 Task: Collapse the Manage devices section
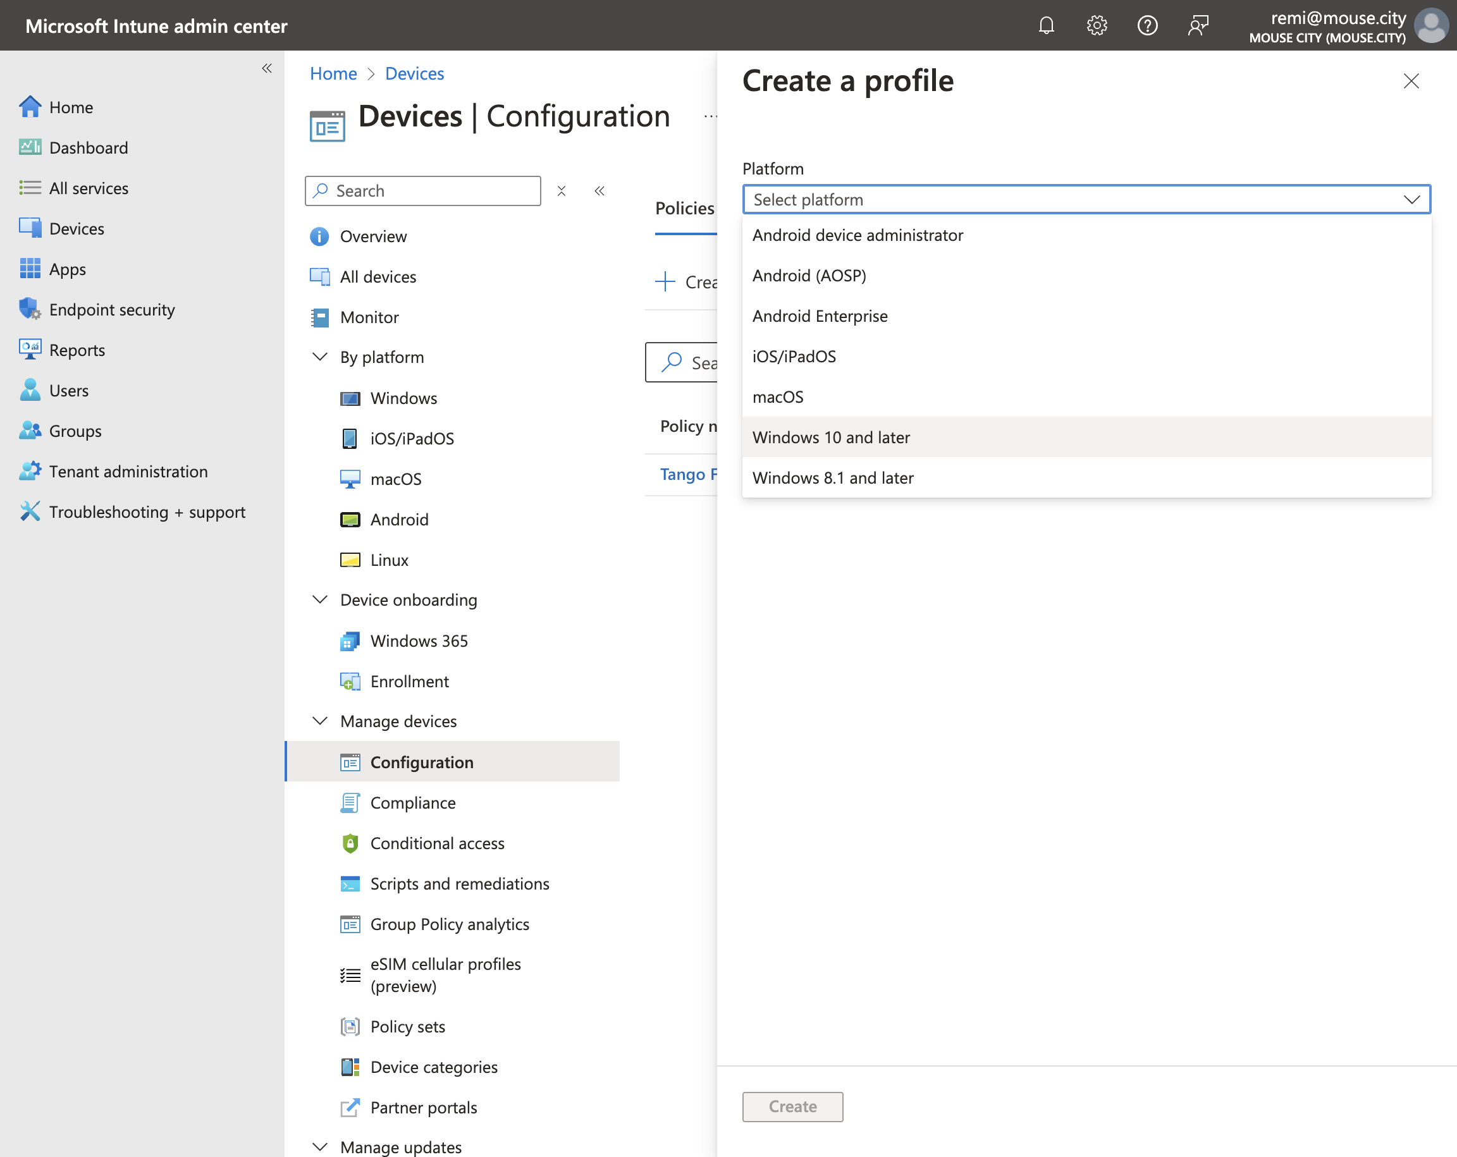pos(319,721)
